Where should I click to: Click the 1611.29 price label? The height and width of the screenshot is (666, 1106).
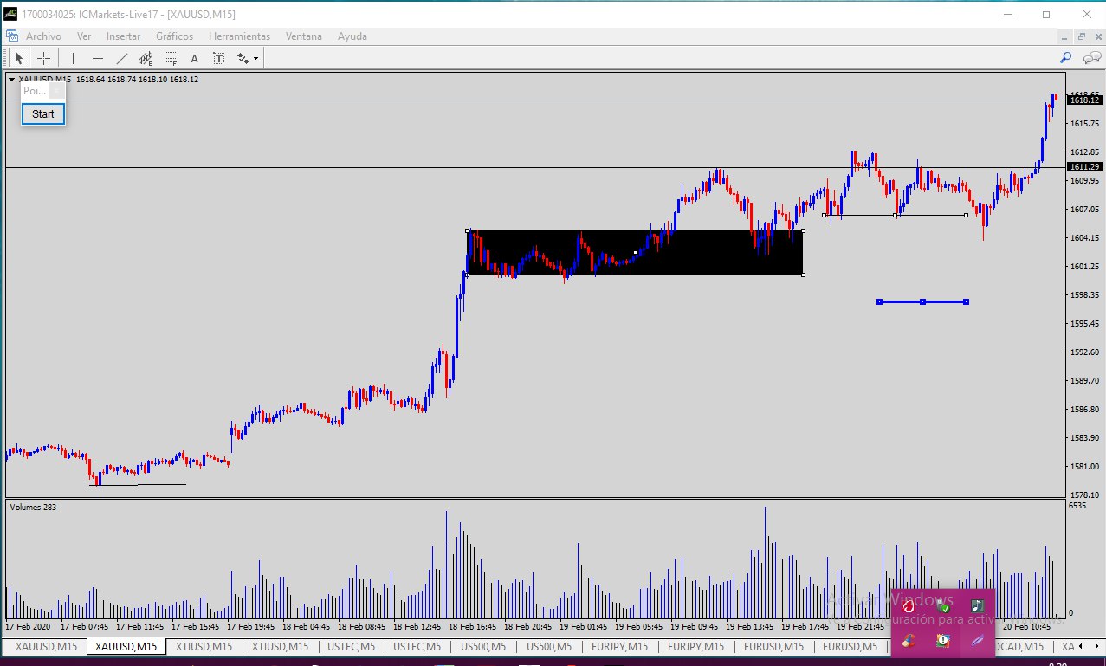[x=1083, y=166]
